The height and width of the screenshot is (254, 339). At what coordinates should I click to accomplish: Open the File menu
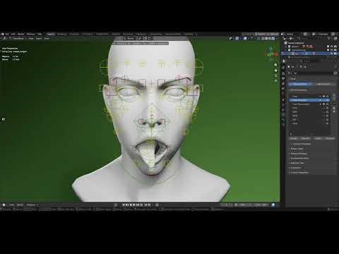pyautogui.click(x=7, y=34)
